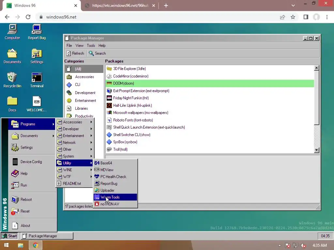Select the DOOM package row
This screenshot has width=334, height=250.
[210, 83]
